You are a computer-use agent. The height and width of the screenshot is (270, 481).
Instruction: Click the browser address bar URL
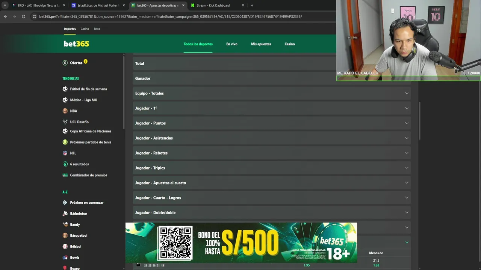point(171,16)
